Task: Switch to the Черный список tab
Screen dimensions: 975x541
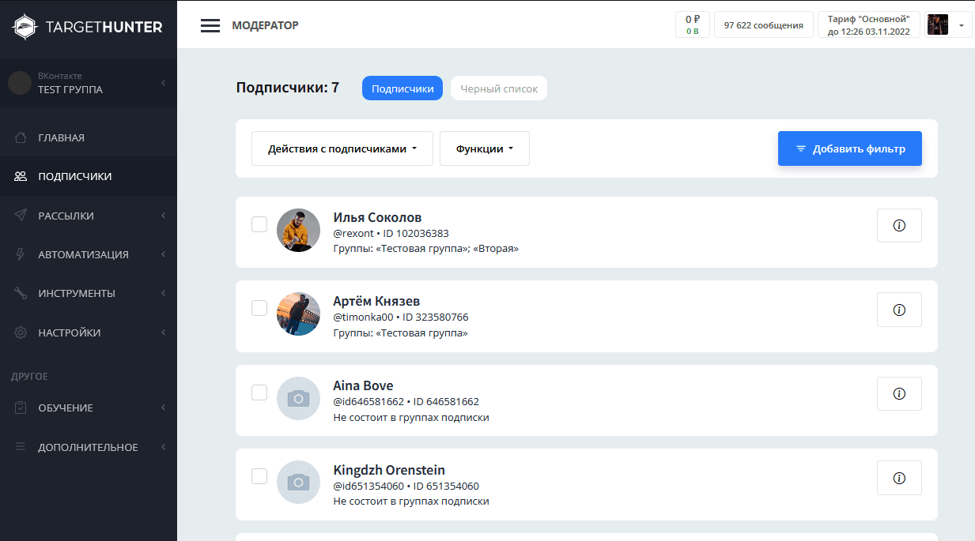Action: (x=498, y=88)
